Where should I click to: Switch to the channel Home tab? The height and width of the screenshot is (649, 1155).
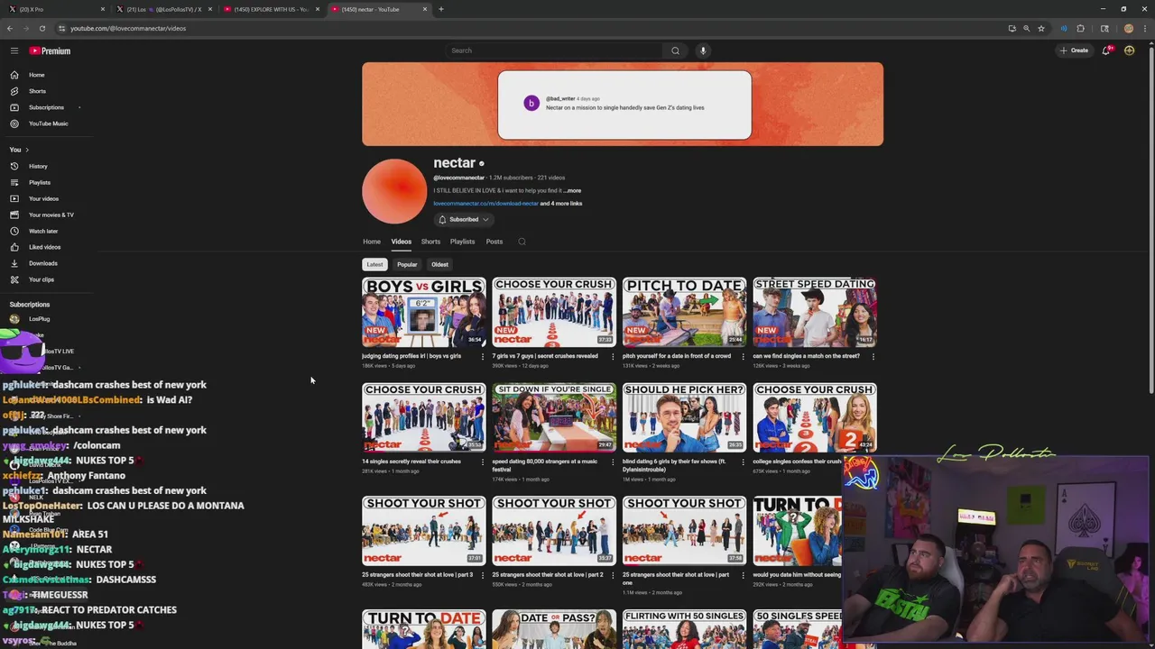tap(372, 242)
